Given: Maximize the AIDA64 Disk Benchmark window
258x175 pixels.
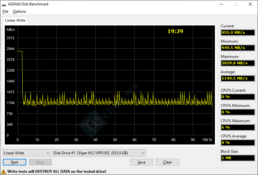Looking at the screenshot, I should [x=236, y=4].
